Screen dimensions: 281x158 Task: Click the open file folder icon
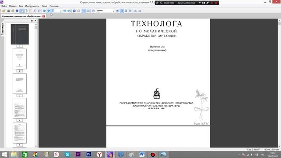(3, 11)
